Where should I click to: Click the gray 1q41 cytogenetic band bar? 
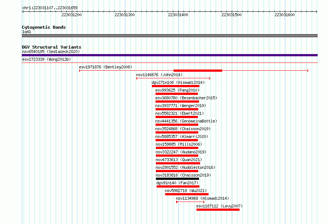[170, 36]
